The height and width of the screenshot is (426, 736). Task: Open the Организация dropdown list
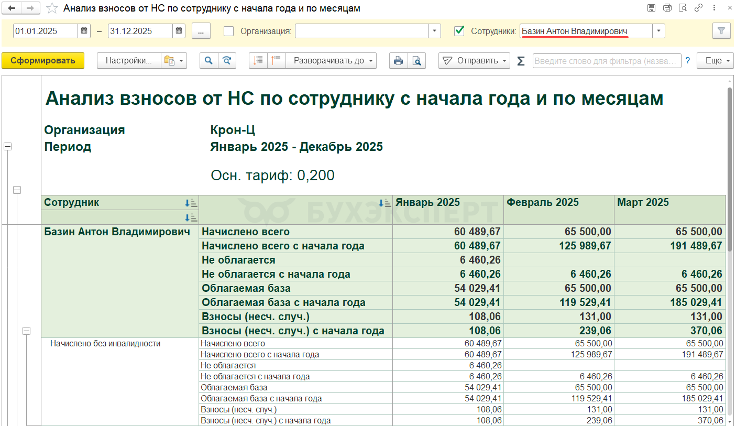pos(434,31)
